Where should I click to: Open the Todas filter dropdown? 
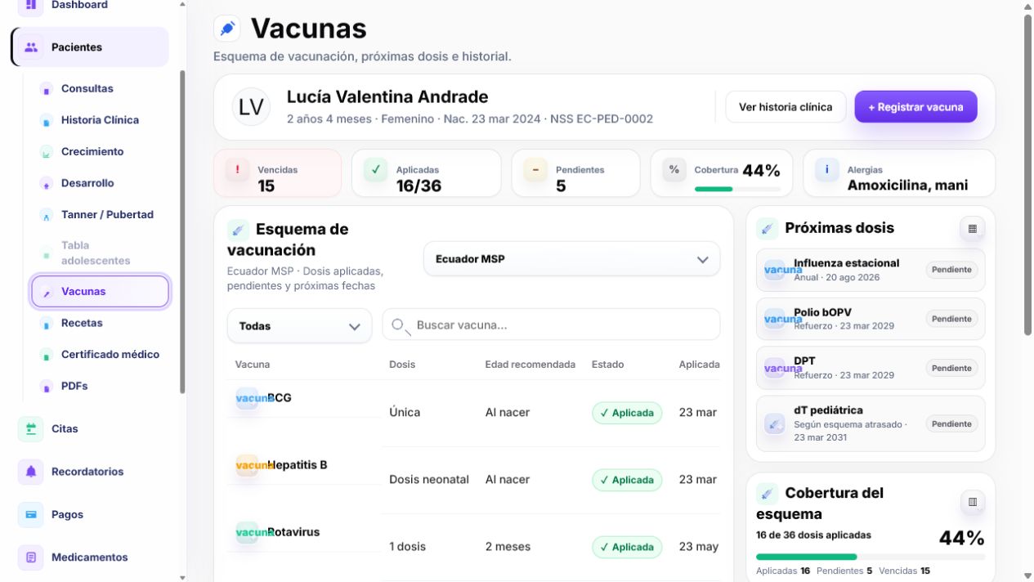pyautogui.click(x=299, y=326)
